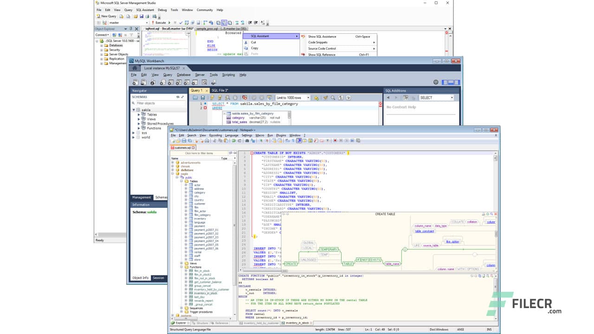Click the Print icon in Notepad++ toolbar
This screenshot has width=594, height=334.
click(207, 141)
